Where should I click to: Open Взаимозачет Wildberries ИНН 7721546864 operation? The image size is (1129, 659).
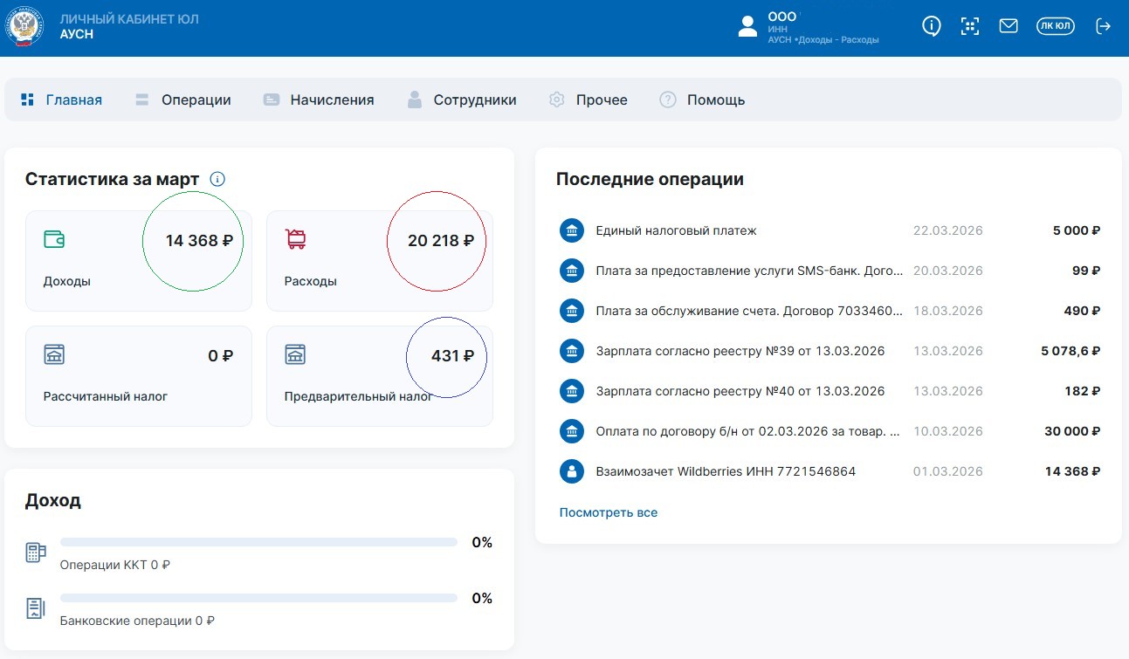(x=830, y=471)
